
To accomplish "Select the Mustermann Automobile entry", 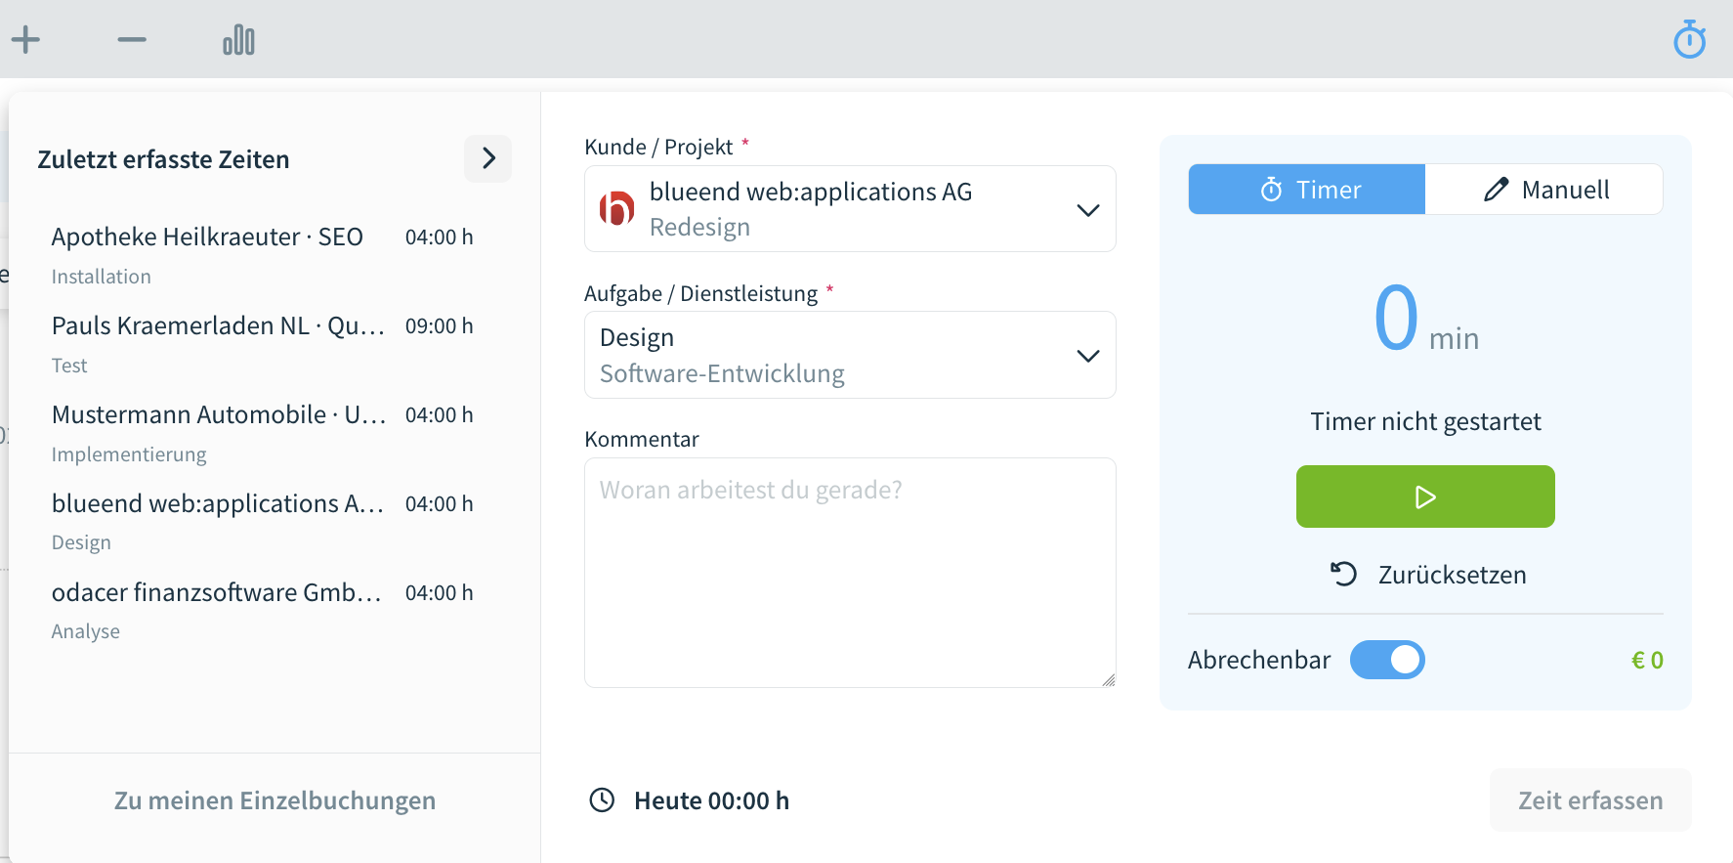I will tap(262, 432).
